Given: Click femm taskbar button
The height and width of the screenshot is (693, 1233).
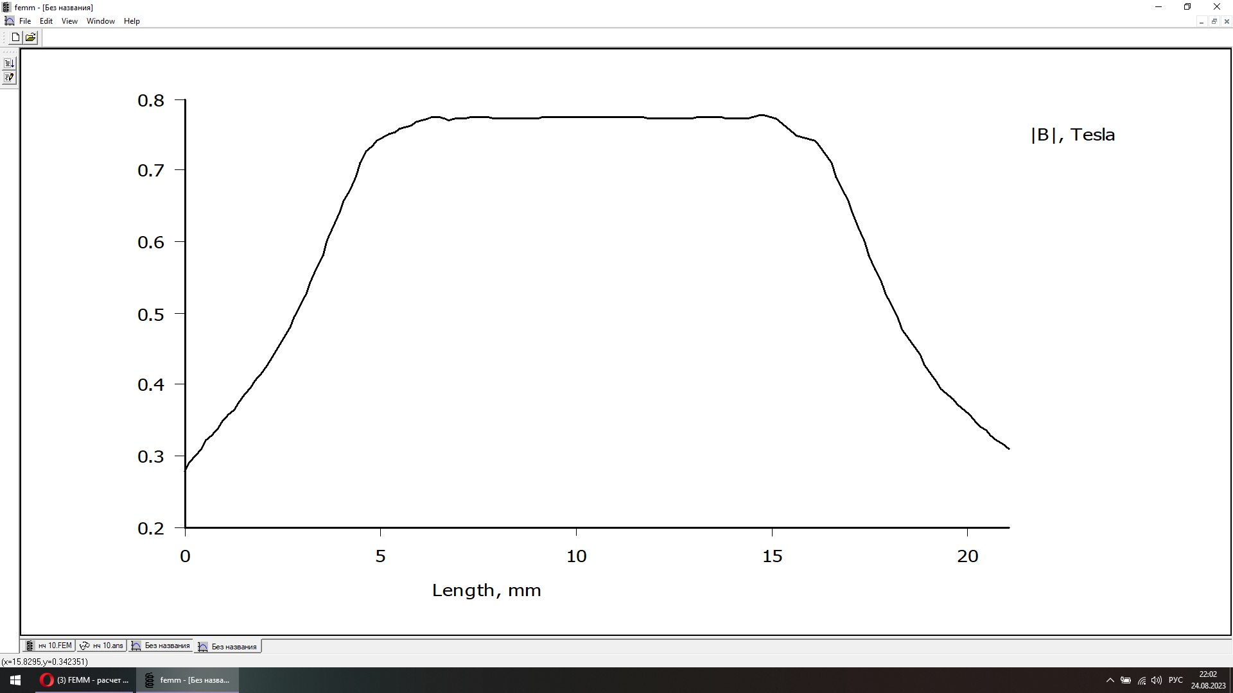Looking at the screenshot, I should click(x=188, y=680).
